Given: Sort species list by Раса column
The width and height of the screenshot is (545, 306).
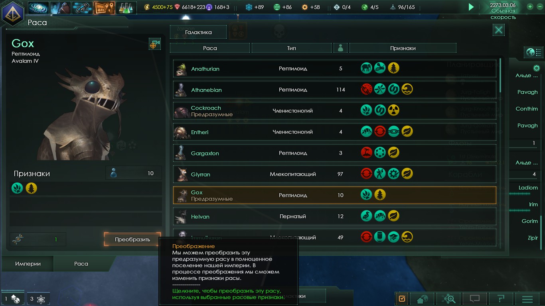Looking at the screenshot, I should tap(210, 48).
